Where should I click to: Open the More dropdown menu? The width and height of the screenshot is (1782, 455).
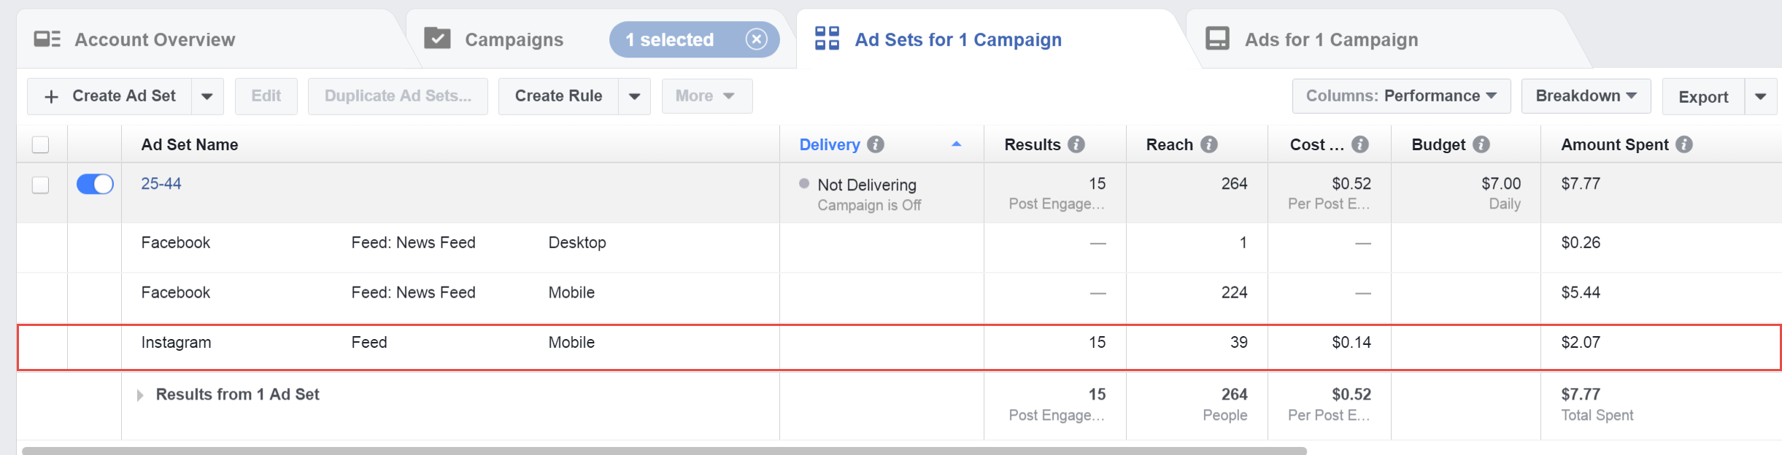coord(706,96)
